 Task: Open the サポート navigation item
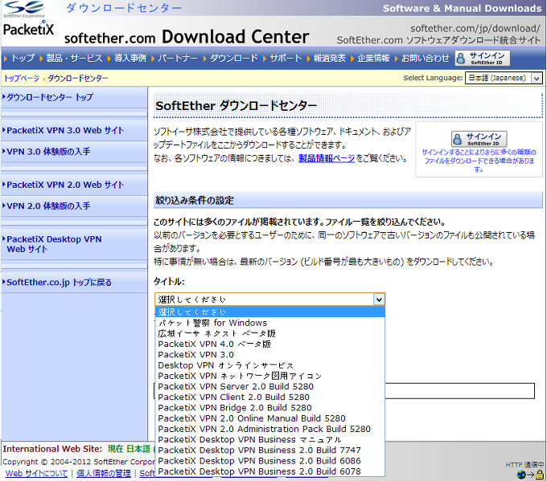click(286, 58)
